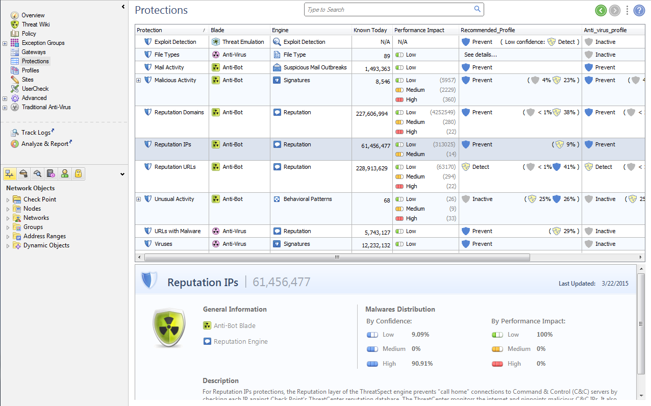Open the Analyze & Report link
This screenshot has height=406, width=651.
[x=45, y=144]
